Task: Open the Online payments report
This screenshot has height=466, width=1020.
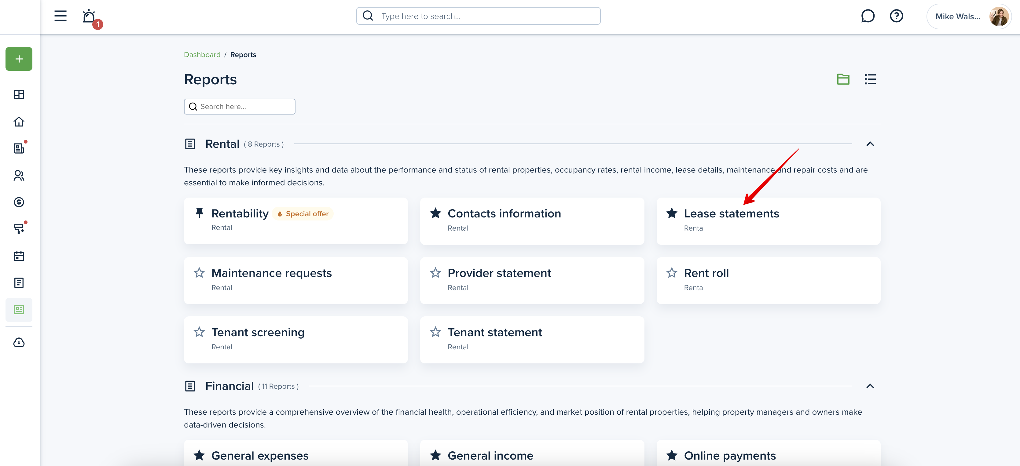Action: pyautogui.click(x=769, y=453)
